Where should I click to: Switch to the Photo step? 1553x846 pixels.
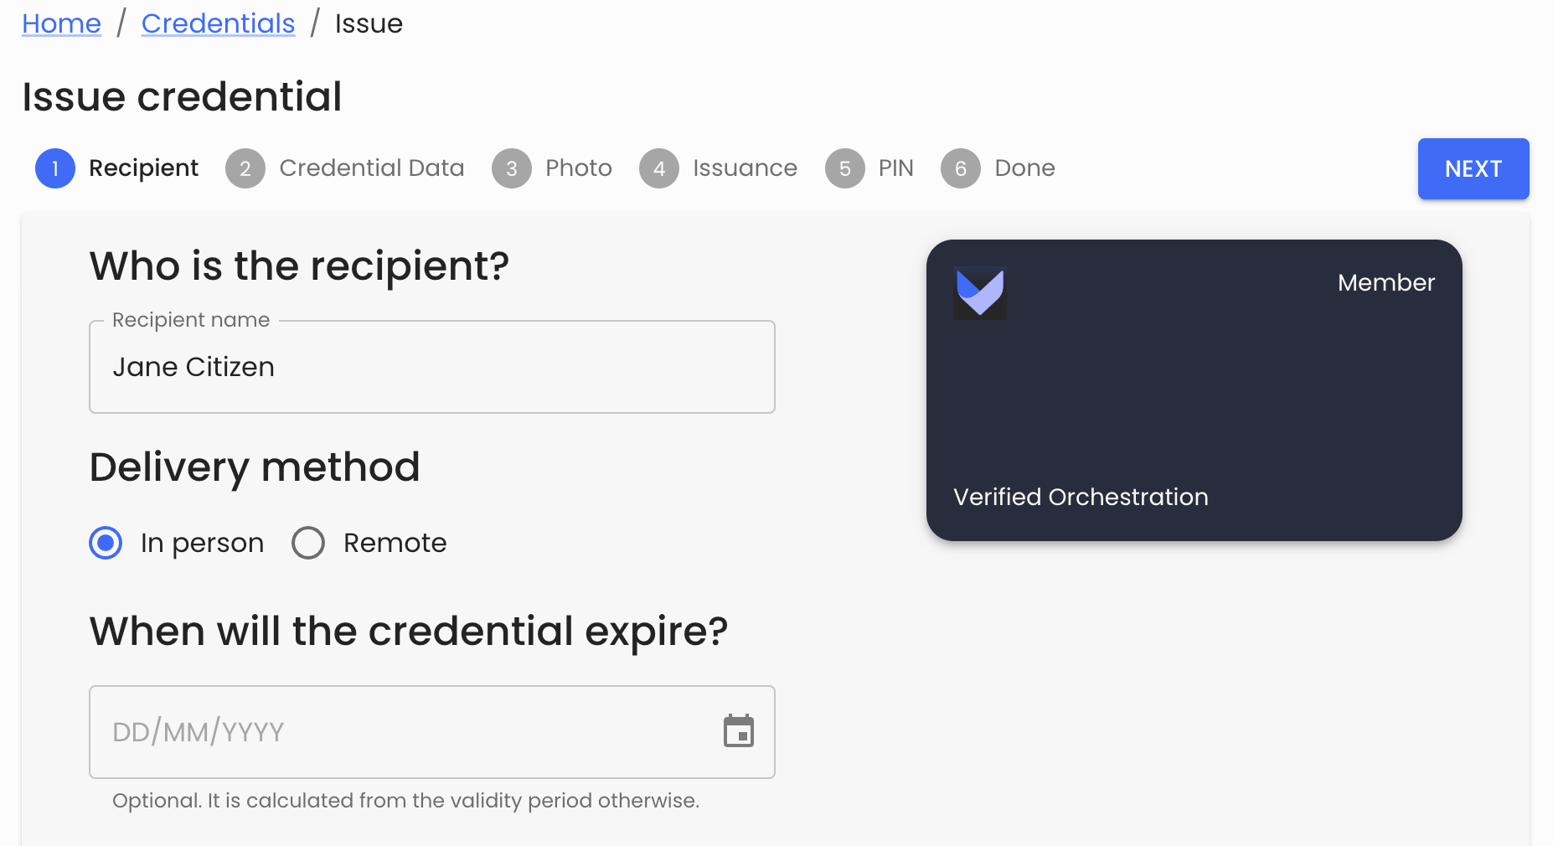578,168
